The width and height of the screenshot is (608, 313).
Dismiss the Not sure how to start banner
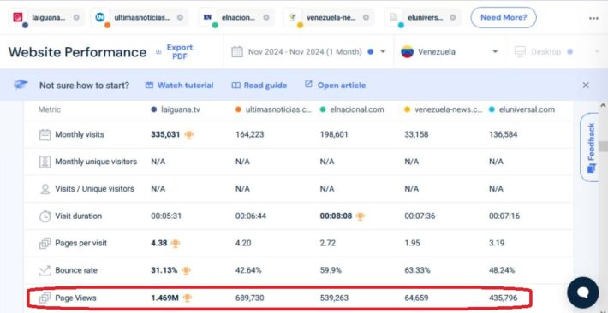click(586, 86)
